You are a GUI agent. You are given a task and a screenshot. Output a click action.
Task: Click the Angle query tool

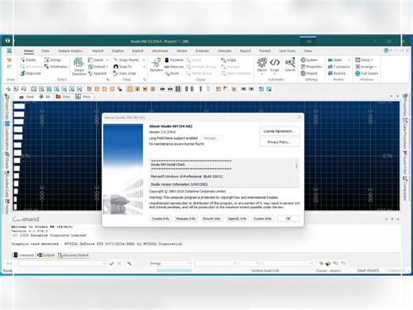[229, 60]
